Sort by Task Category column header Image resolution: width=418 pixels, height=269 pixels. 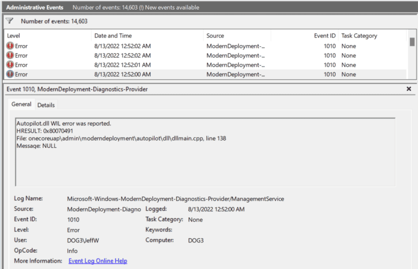[x=372, y=36]
